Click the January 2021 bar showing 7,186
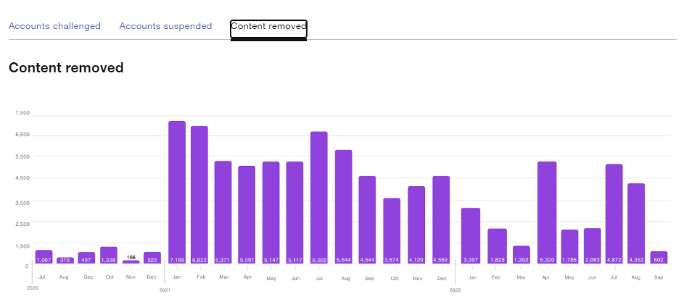 pos(177,192)
